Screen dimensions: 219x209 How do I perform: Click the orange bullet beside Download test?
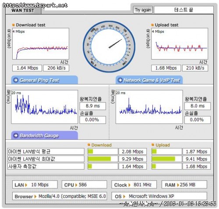pos(14,25)
